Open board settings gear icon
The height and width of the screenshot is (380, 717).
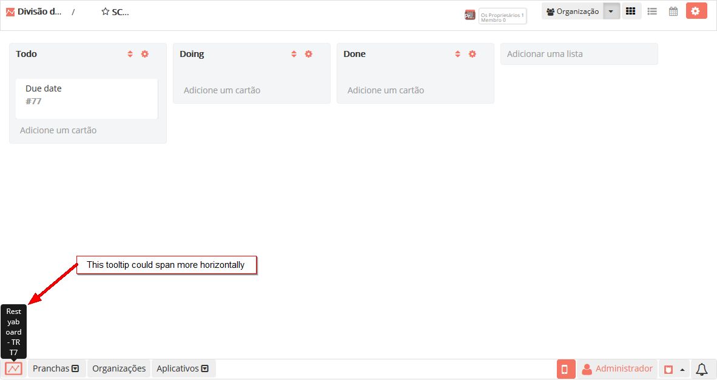point(696,10)
